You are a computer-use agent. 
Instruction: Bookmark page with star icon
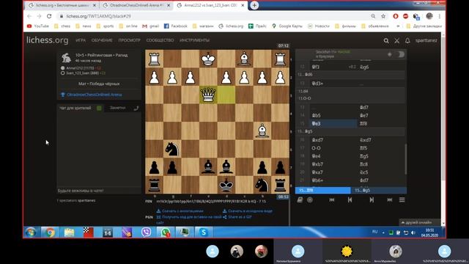[x=383, y=16]
